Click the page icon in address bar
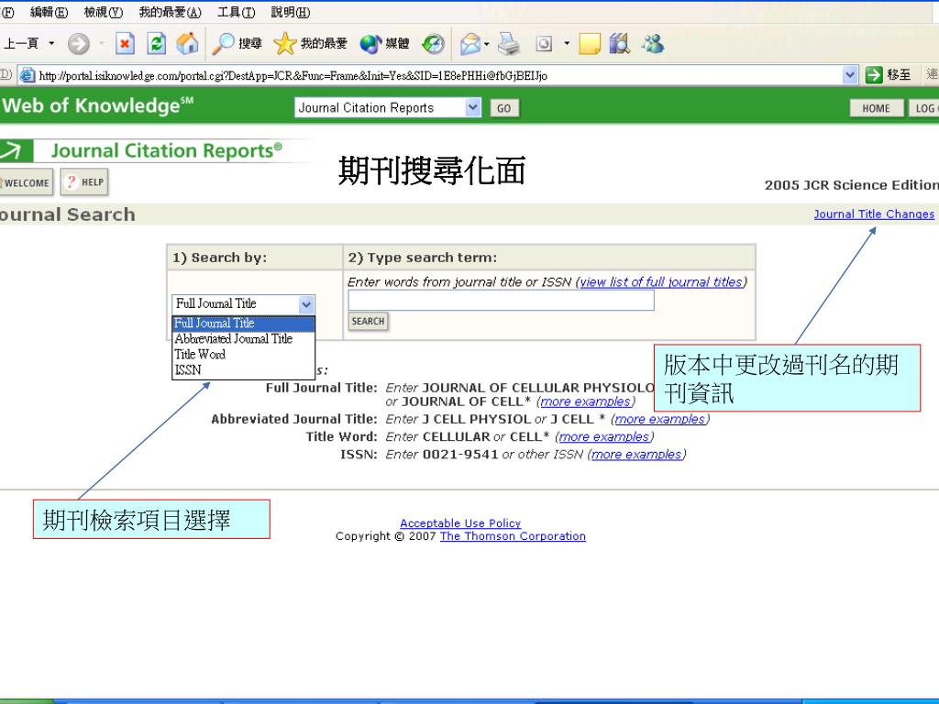 [x=27, y=75]
